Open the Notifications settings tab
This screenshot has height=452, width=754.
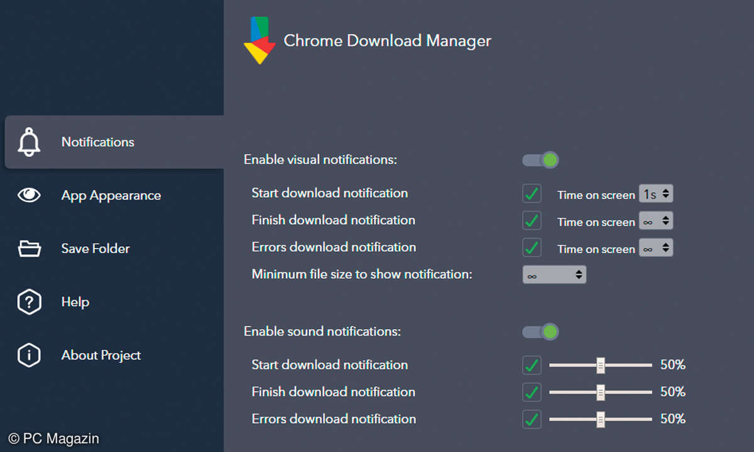click(114, 142)
